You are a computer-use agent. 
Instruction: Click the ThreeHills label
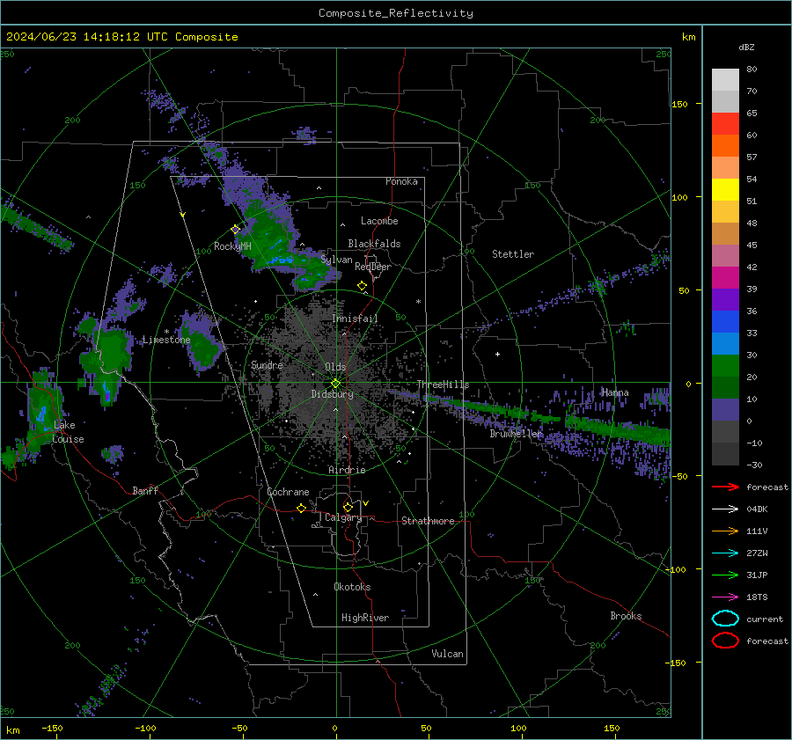(443, 385)
